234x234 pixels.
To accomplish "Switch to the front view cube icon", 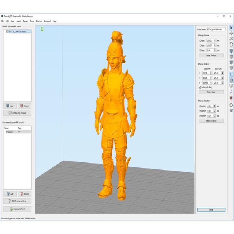I will point(231,62).
